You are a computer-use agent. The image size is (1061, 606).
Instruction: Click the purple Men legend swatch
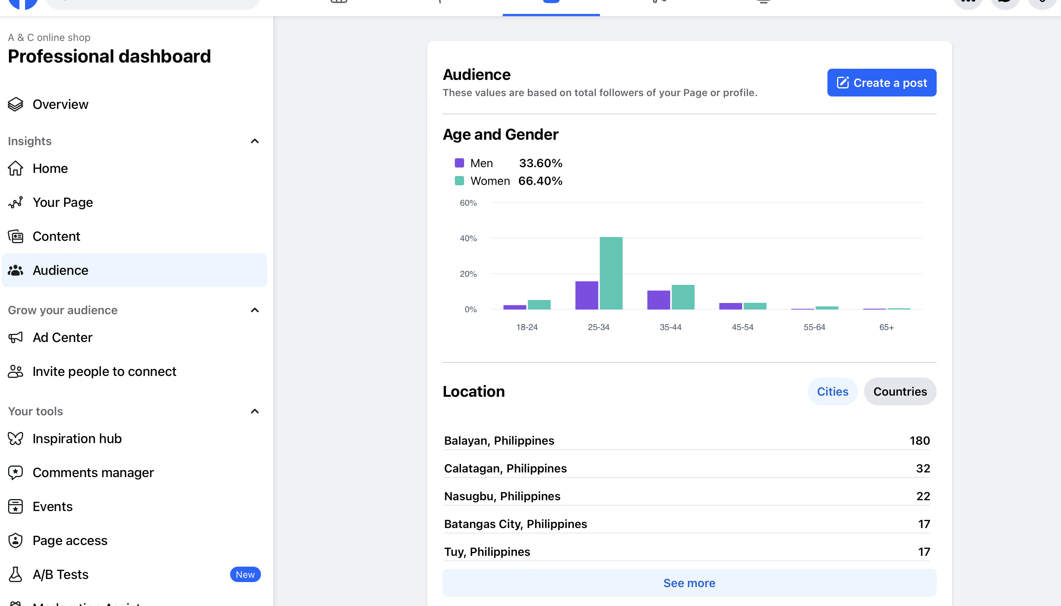coord(459,163)
